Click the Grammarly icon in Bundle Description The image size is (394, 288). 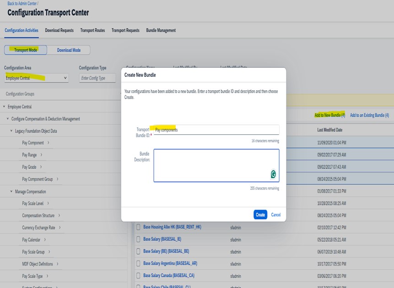[x=273, y=174]
